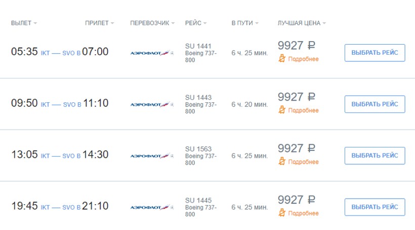Click the baggage icon for flight SU 1443

pos(282,110)
